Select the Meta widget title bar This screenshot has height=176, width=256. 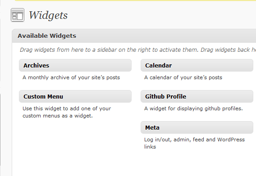[x=197, y=127]
